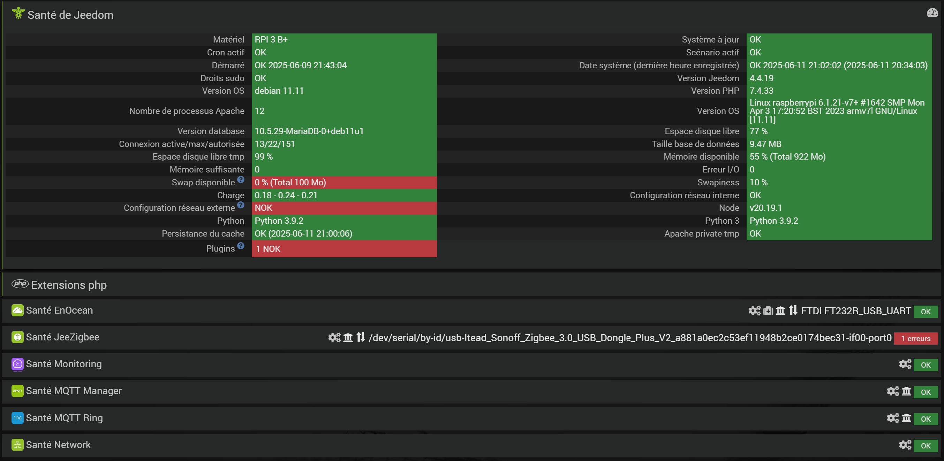
Task: Click the EnOcean bank/university icon
Action: [x=780, y=311]
